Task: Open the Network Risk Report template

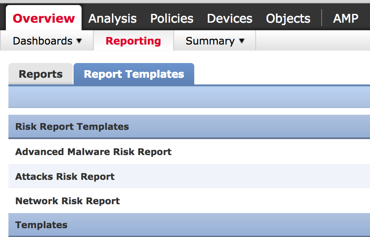Action: 67,201
